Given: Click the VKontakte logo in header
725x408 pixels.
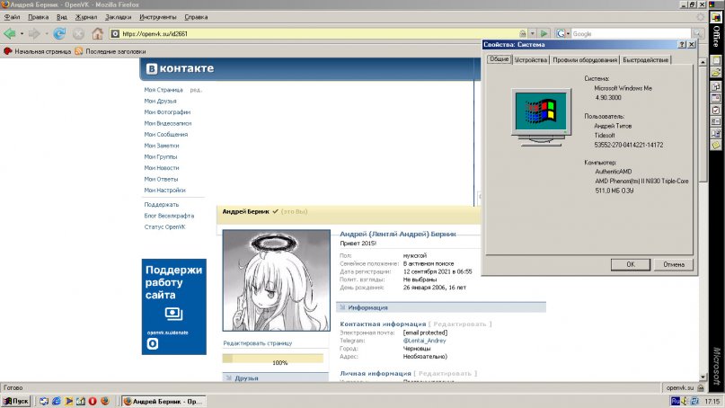Looking at the screenshot, I should point(181,69).
